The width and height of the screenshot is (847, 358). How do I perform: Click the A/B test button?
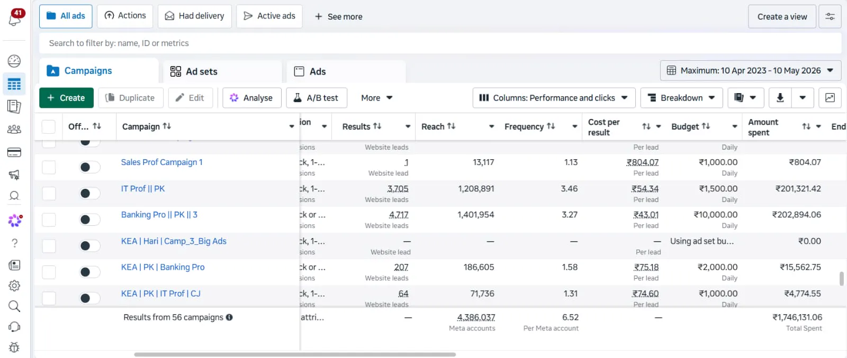tap(316, 98)
